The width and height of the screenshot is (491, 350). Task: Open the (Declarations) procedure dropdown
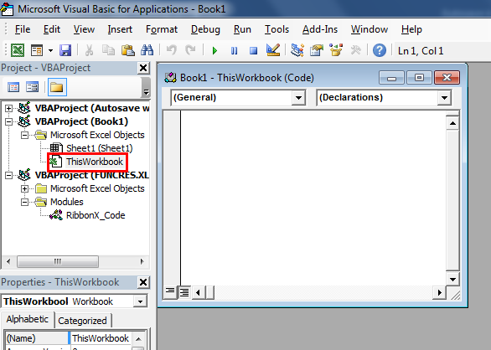[444, 98]
